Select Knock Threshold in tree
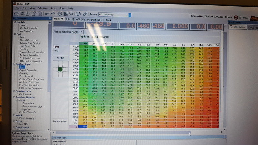The height and width of the screenshot is (145, 258). click(x=27, y=118)
